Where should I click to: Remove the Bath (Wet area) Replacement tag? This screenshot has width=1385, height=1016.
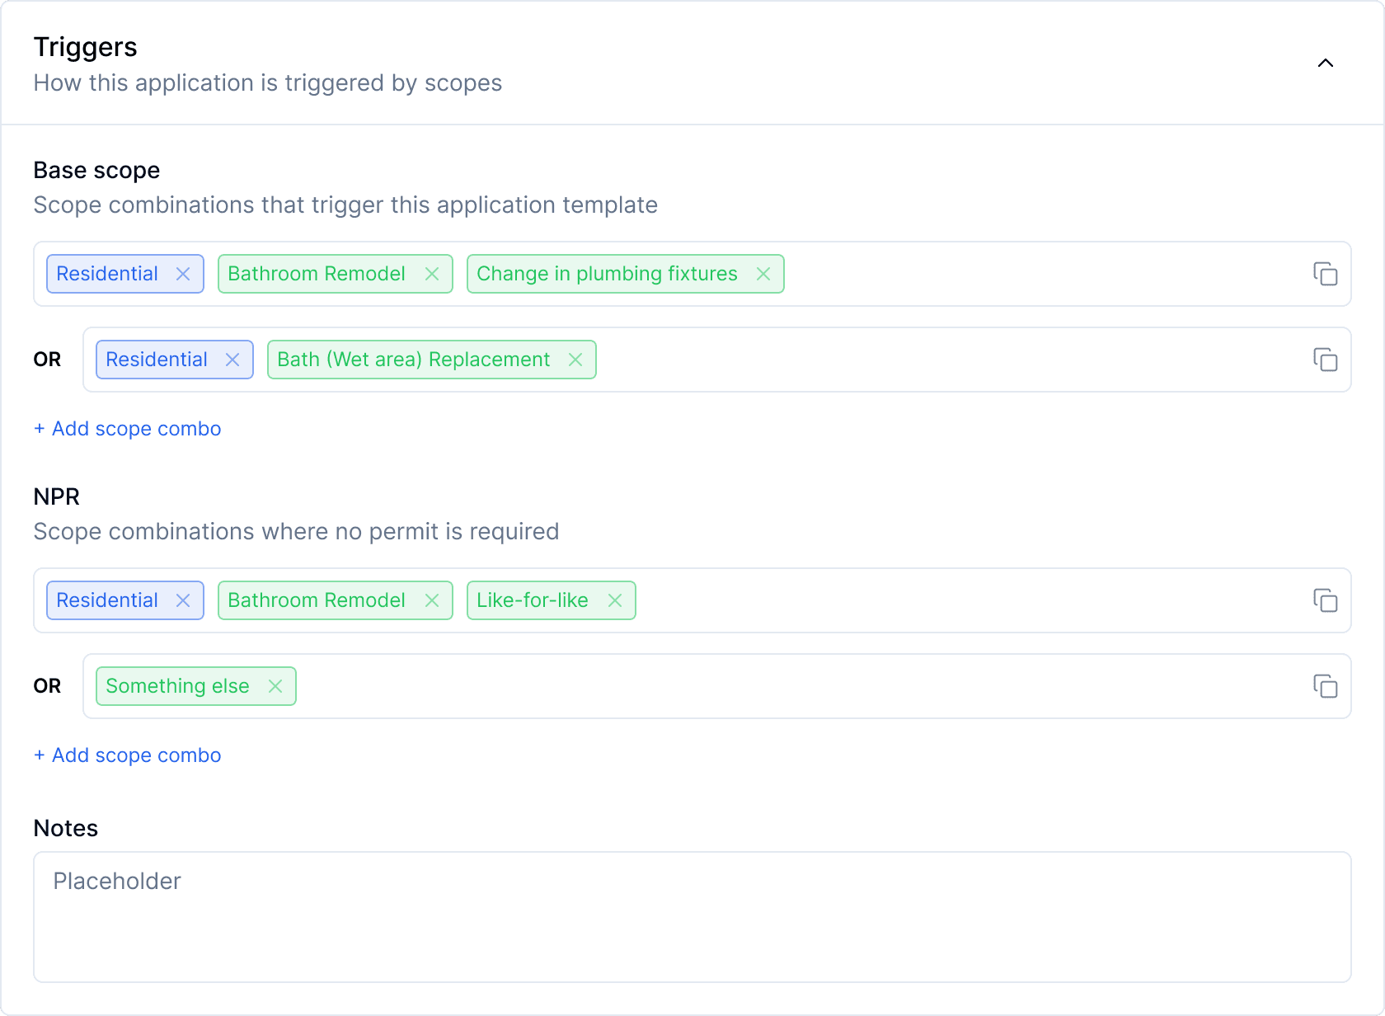pos(575,359)
